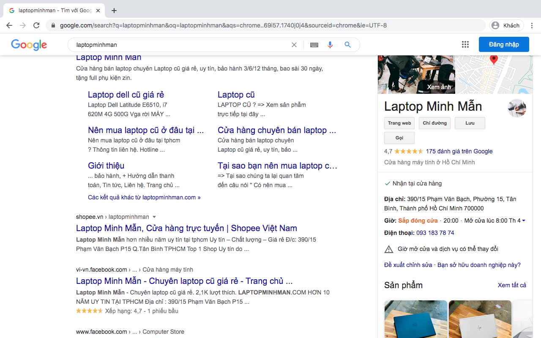Open the Khách guest profile button
The width and height of the screenshot is (541, 338).
click(507, 25)
